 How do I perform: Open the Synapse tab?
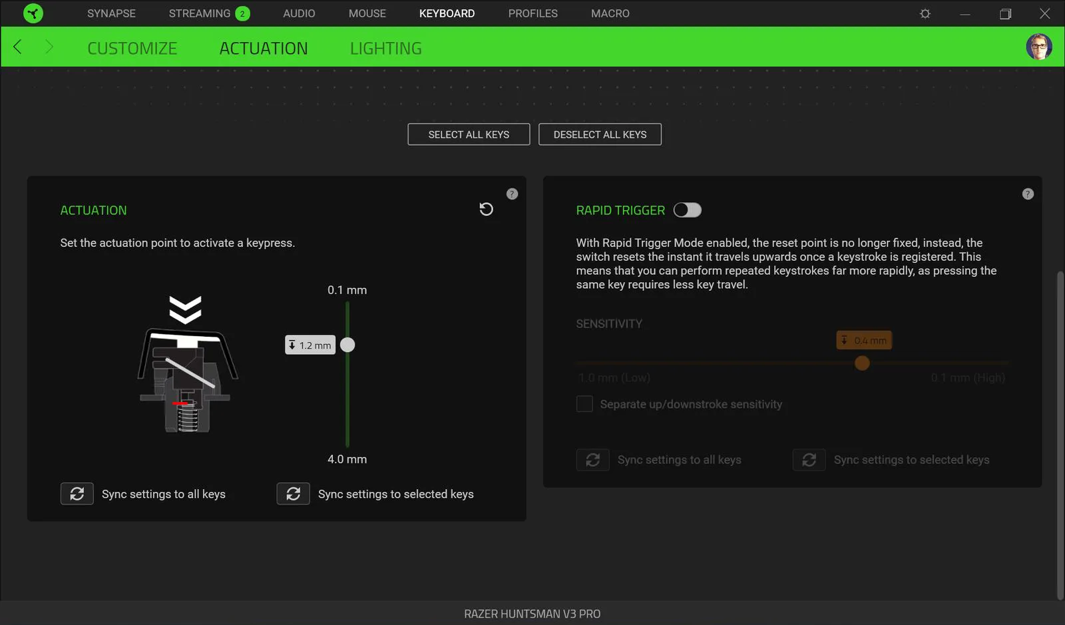tap(111, 13)
